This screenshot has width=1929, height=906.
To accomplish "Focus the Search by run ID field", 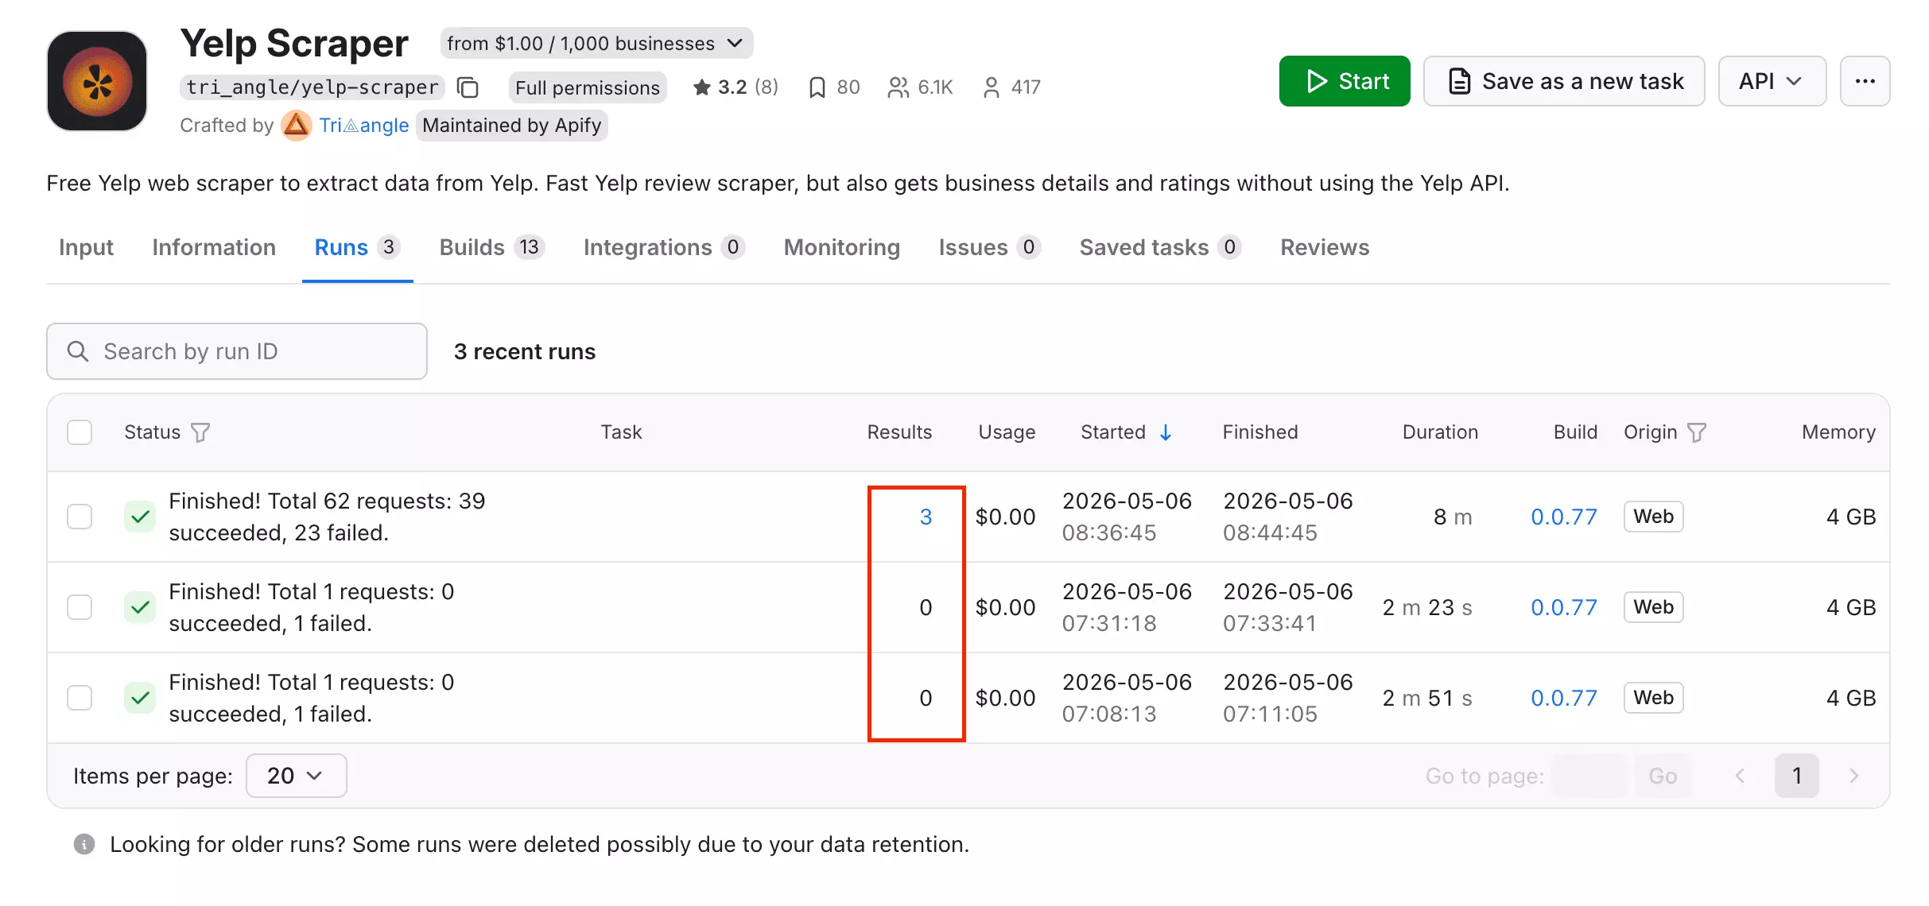I will pyautogui.click(x=237, y=351).
